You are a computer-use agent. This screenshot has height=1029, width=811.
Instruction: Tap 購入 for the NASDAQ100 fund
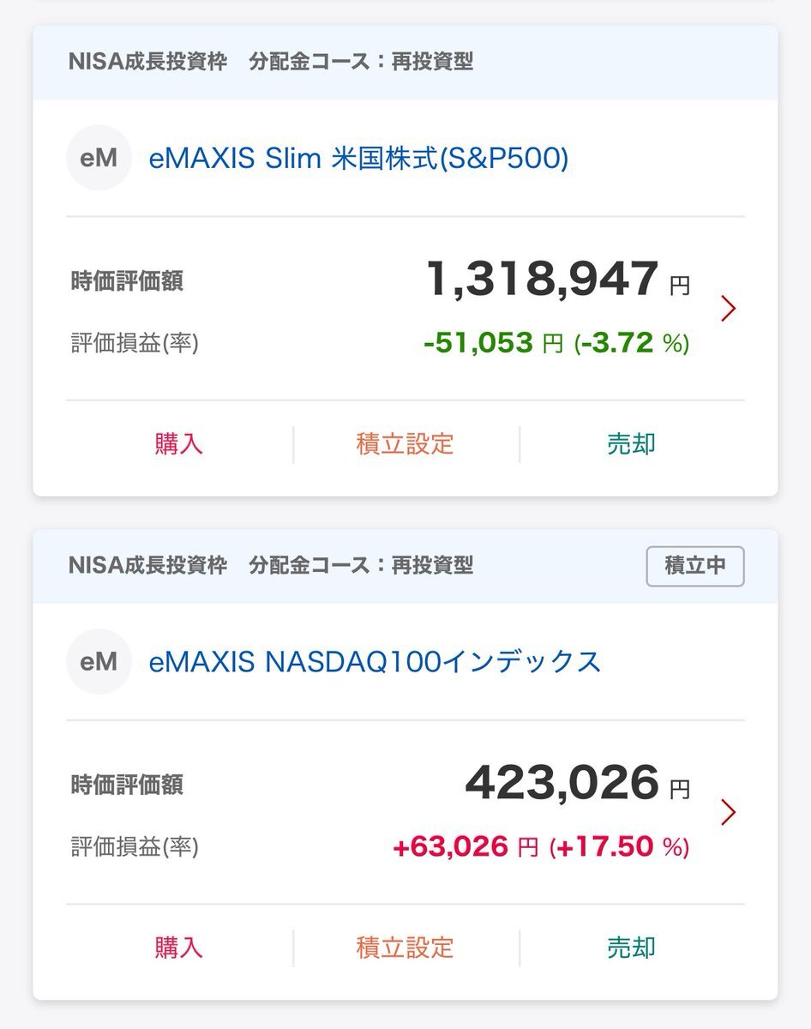179,948
